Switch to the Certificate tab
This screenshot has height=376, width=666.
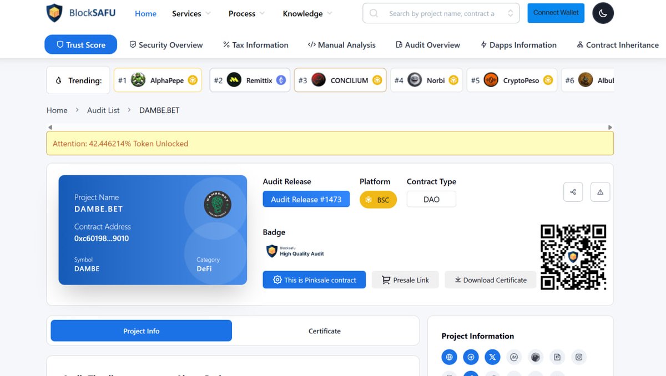click(x=324, y=331)
